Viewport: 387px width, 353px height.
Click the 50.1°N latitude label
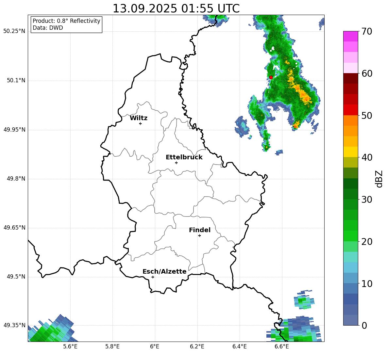coord(16,81)
